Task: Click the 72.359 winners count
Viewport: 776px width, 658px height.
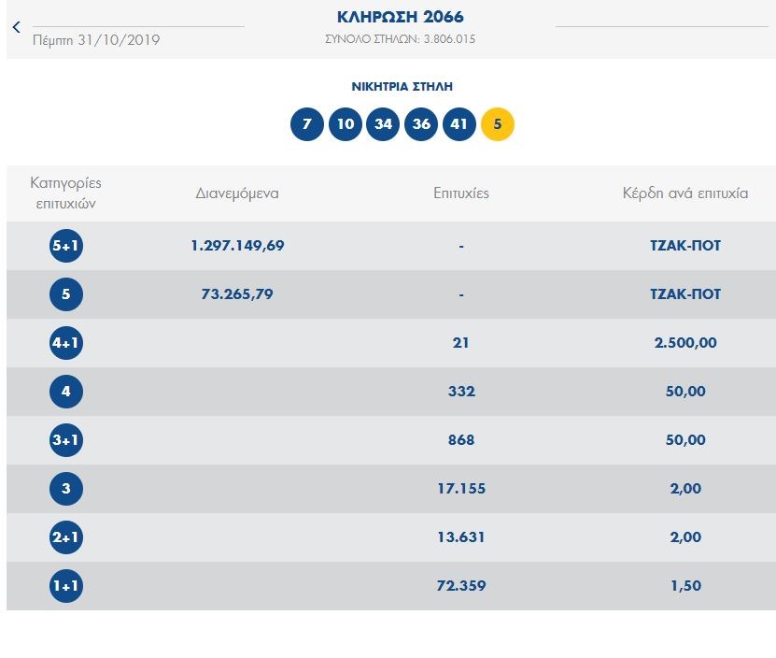Action: pos(461,586)
